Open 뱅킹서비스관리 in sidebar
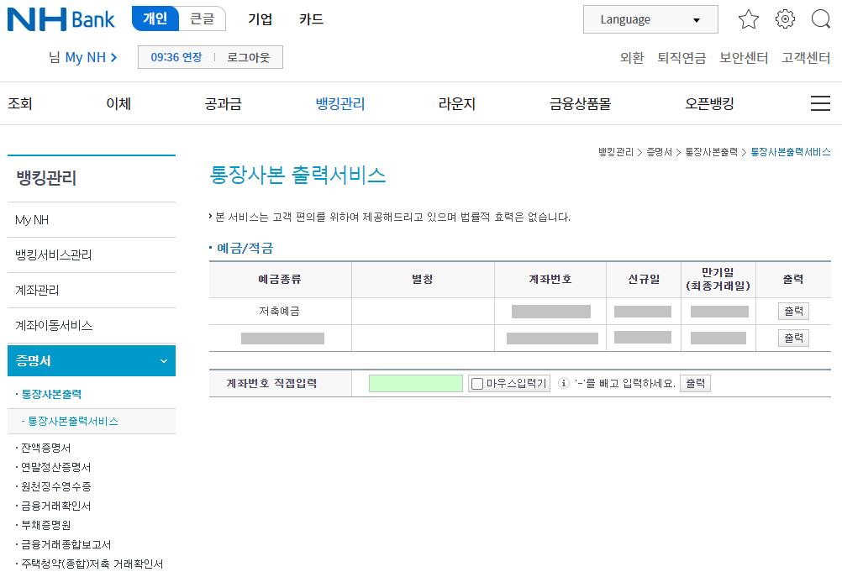Image resolution: width=842 pixels, height=572 pixels. point(92,255)
